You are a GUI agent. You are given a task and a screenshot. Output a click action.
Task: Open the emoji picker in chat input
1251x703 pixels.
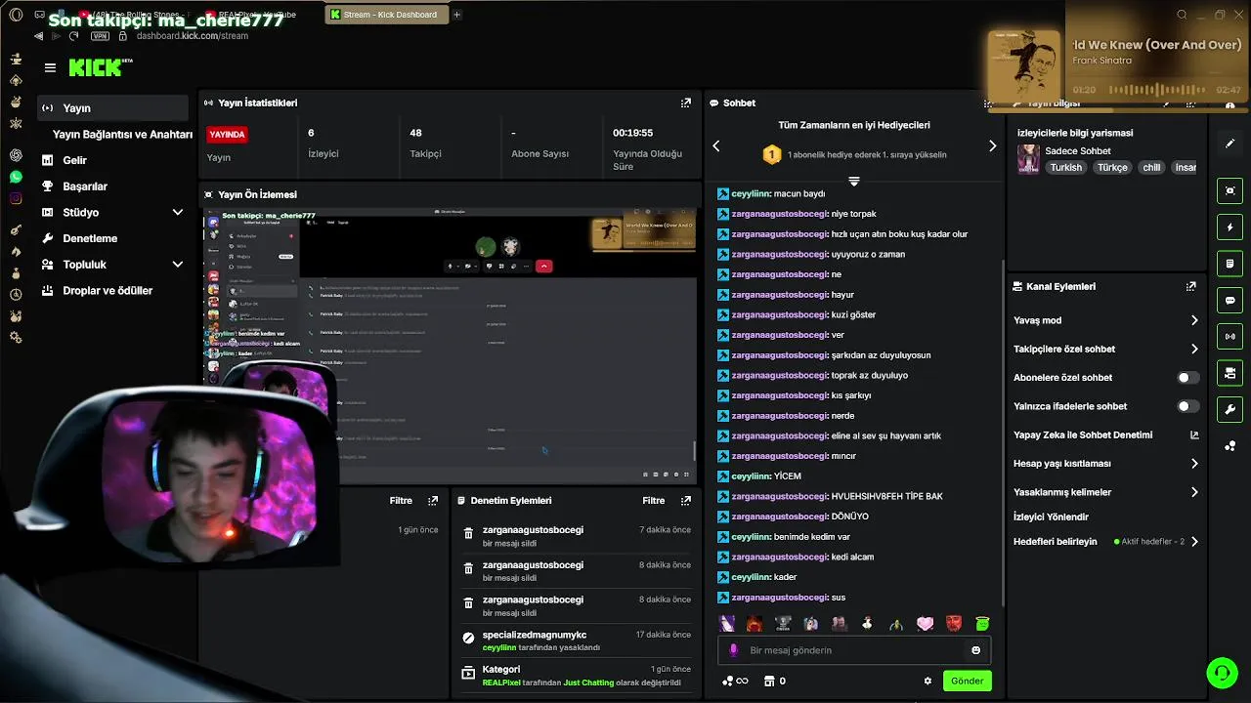click(x=975, y=650)
